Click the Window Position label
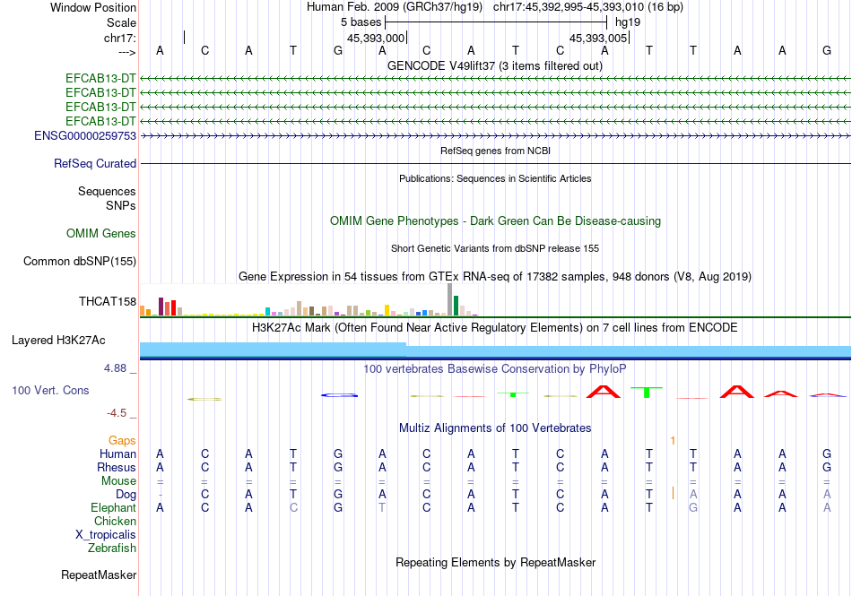Screen dimensions: 852x596 coord(93,7)
